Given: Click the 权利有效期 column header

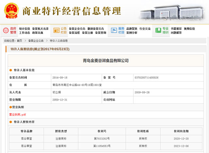Looking at the screenshot, I should pos(181,131).
